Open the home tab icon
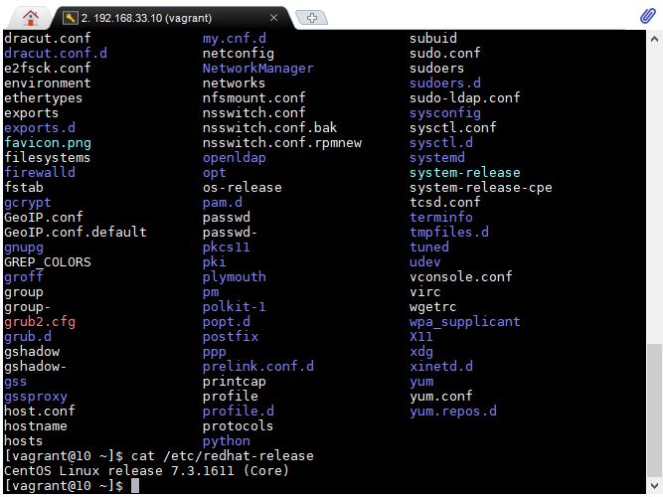663x497 pixels. 31,18
